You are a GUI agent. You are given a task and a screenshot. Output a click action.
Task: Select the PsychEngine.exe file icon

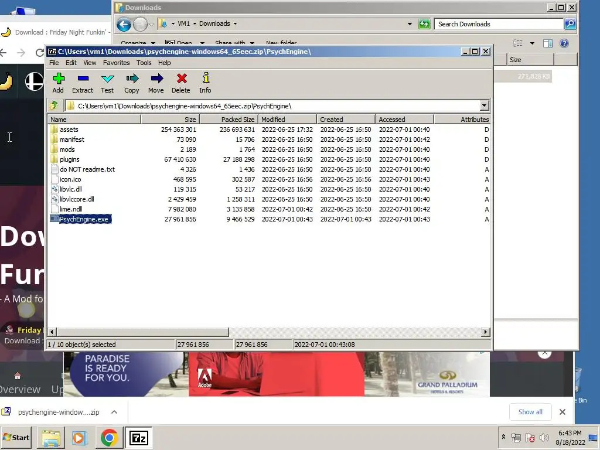tap(54, 219)
